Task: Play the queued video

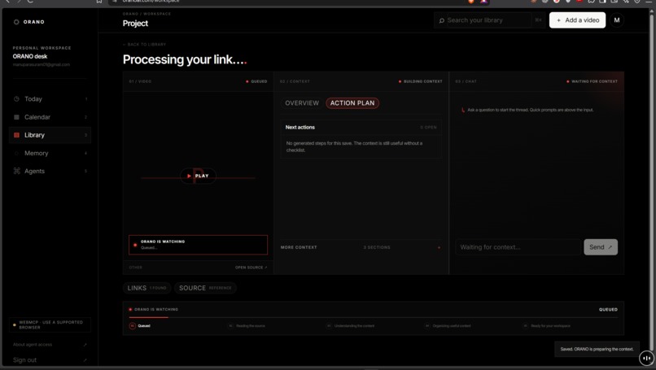Action: [x=198, y=176]
